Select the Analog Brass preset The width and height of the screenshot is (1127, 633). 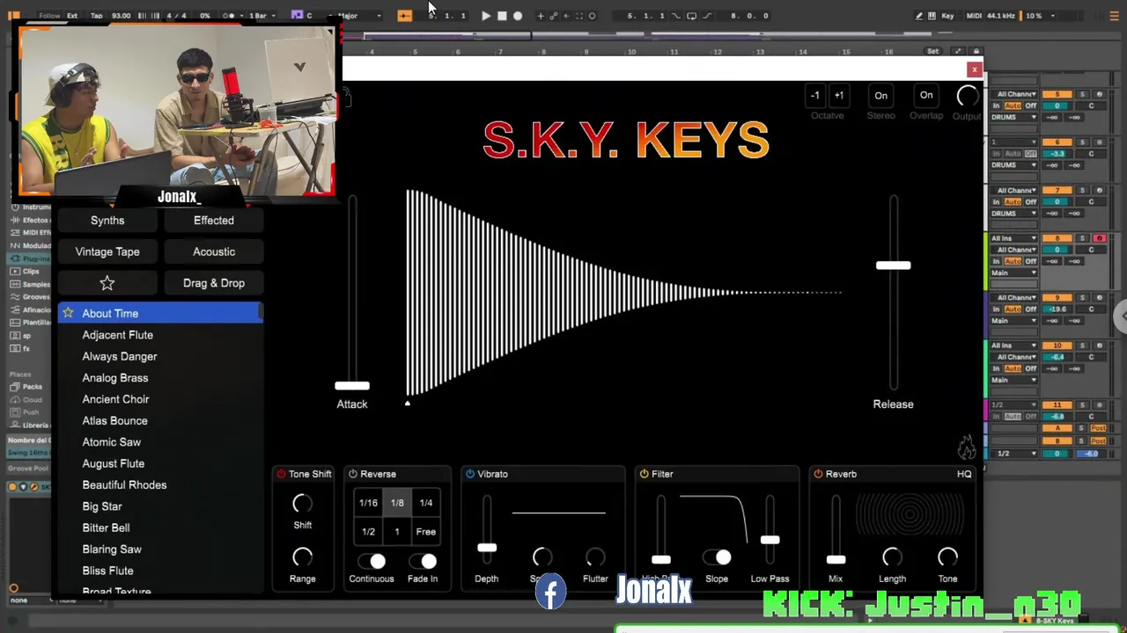coord(115,378)
